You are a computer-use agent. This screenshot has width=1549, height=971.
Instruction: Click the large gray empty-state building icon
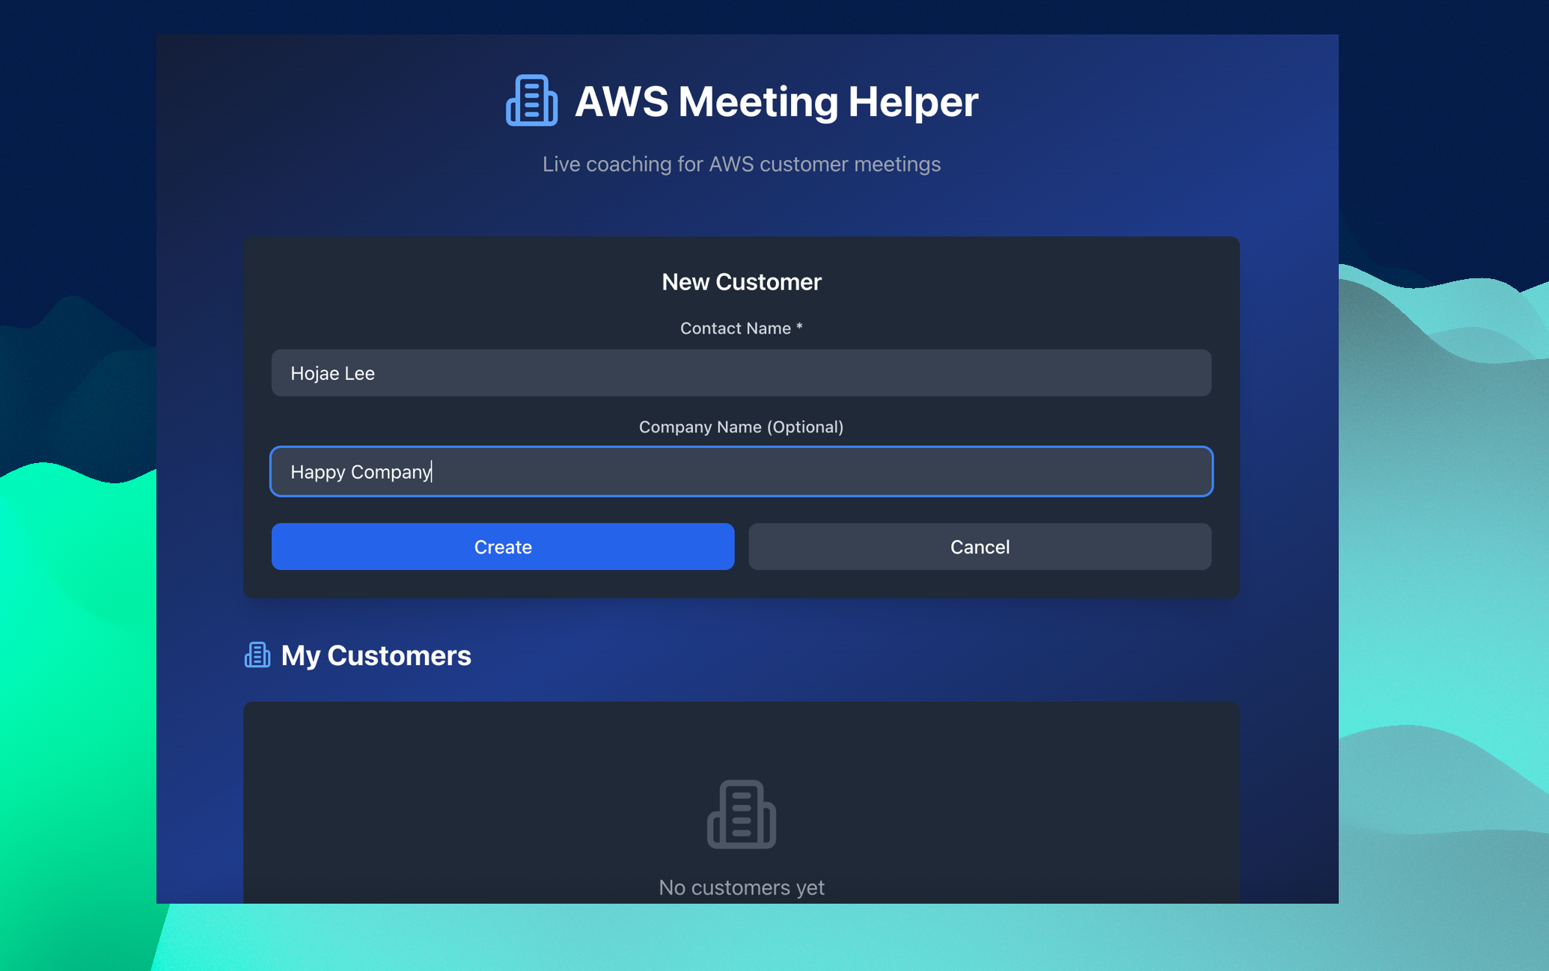(x=741, y=815)
